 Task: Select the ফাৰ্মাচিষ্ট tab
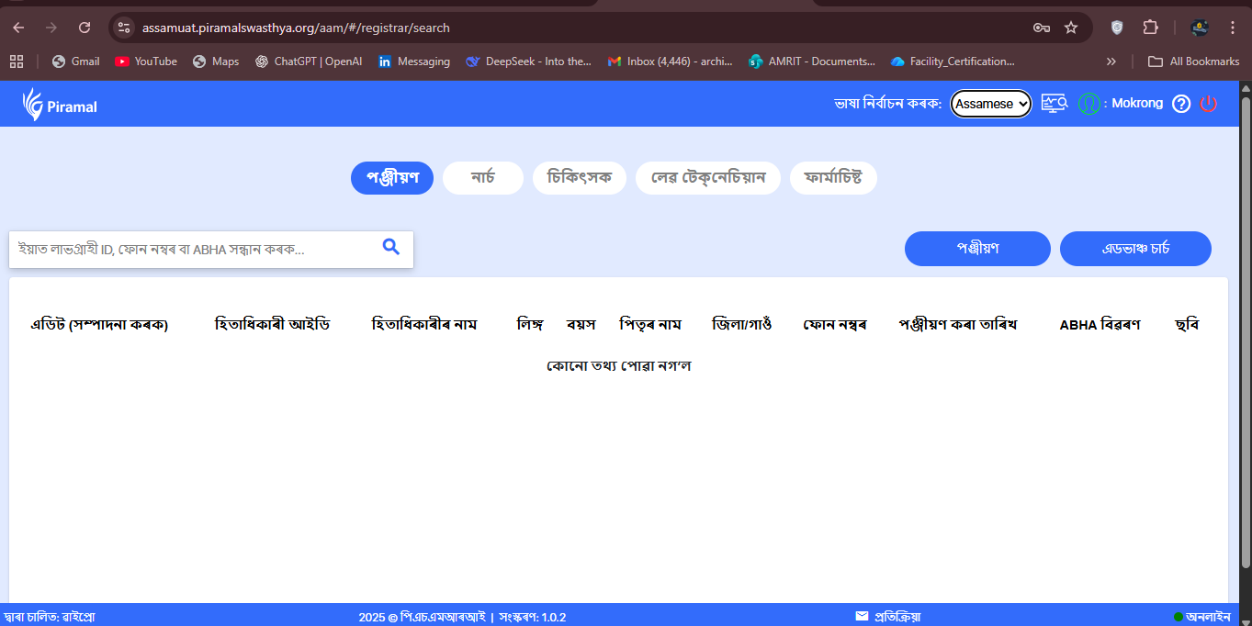pyautogui.click(x=832, y=178)
